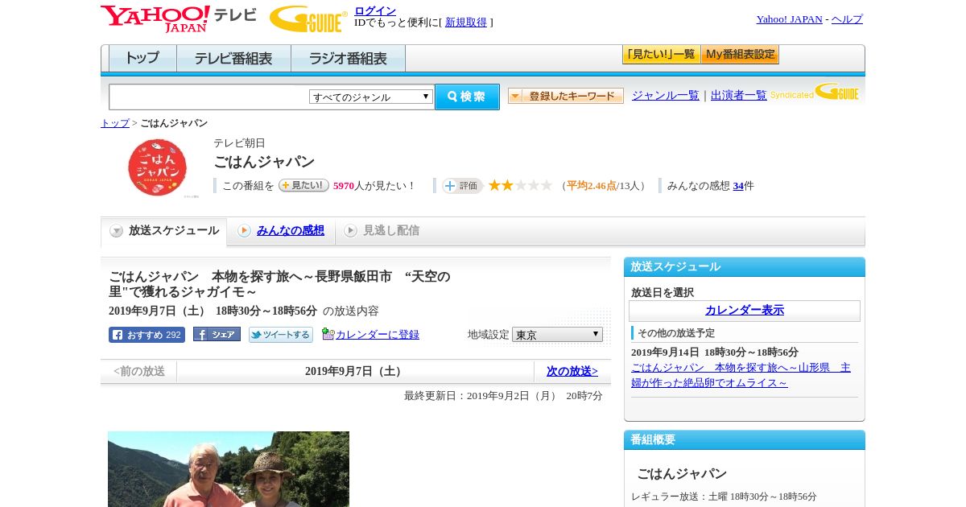Click the calendar icon before カレンダーに登録
Screen dimensions: 966x507
click(328, 334)
